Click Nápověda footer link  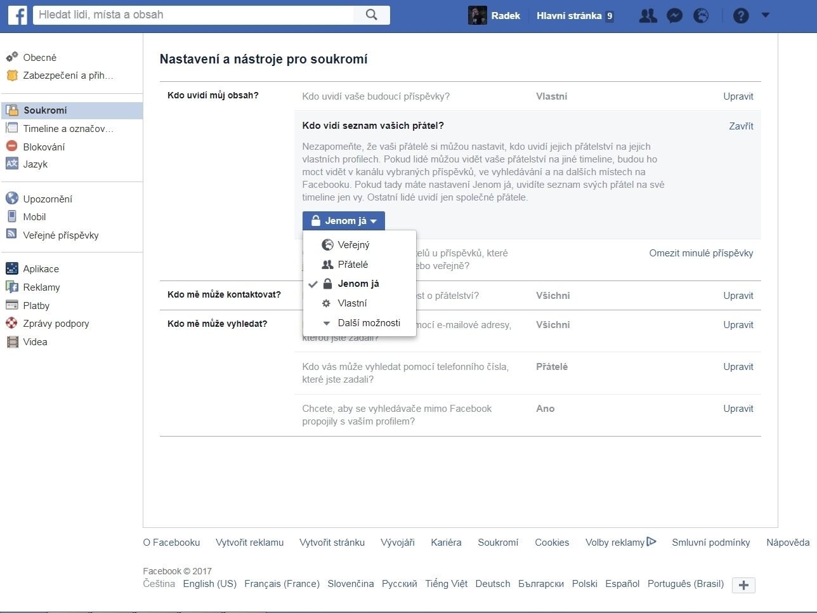click(x=788, y=543)
